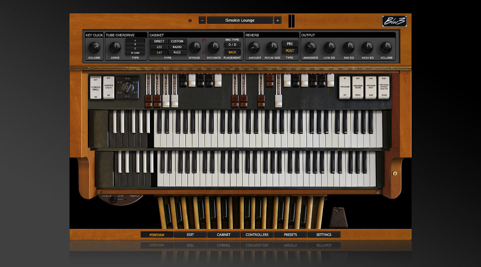Click the Vibrato and Chorus rotary selector

point(127,87)
